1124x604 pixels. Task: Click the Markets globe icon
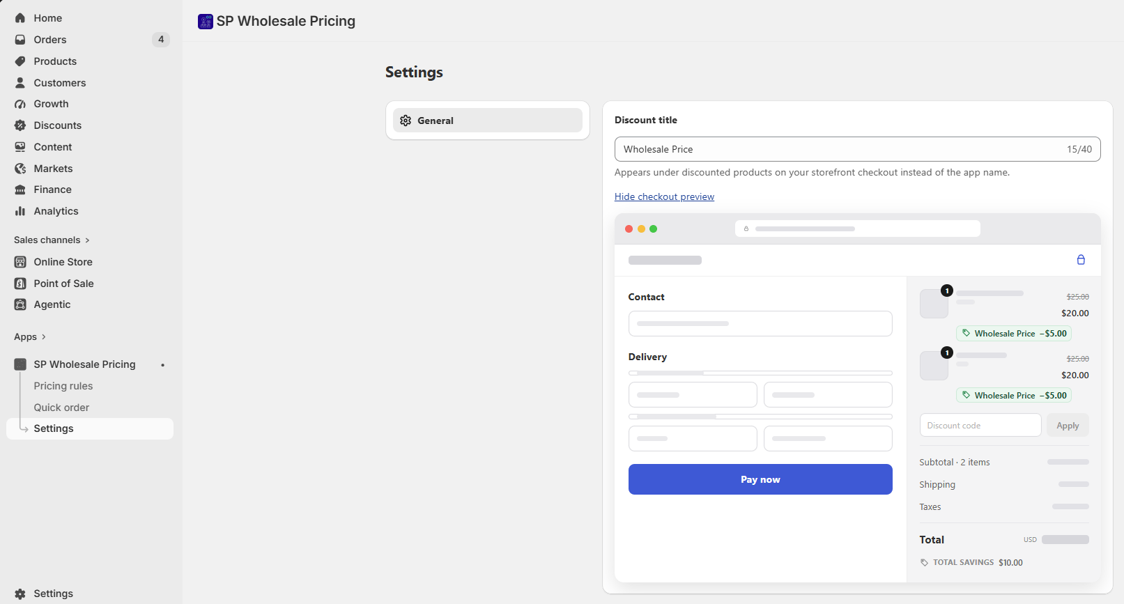(20, 169)
